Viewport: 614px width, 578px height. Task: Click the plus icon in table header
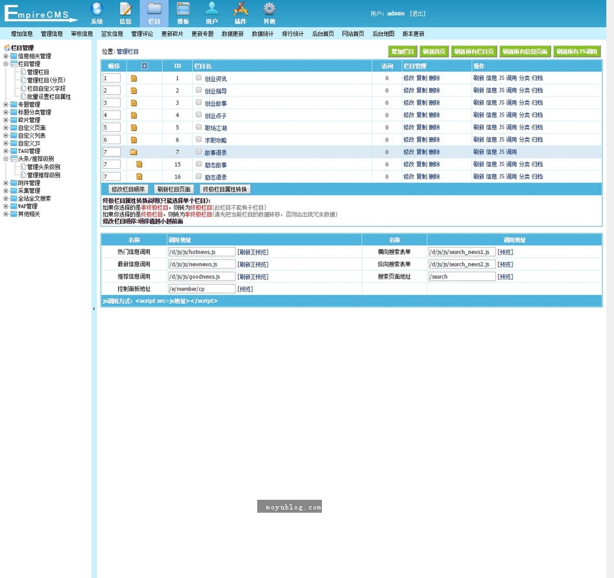click(x=145, y=66)
